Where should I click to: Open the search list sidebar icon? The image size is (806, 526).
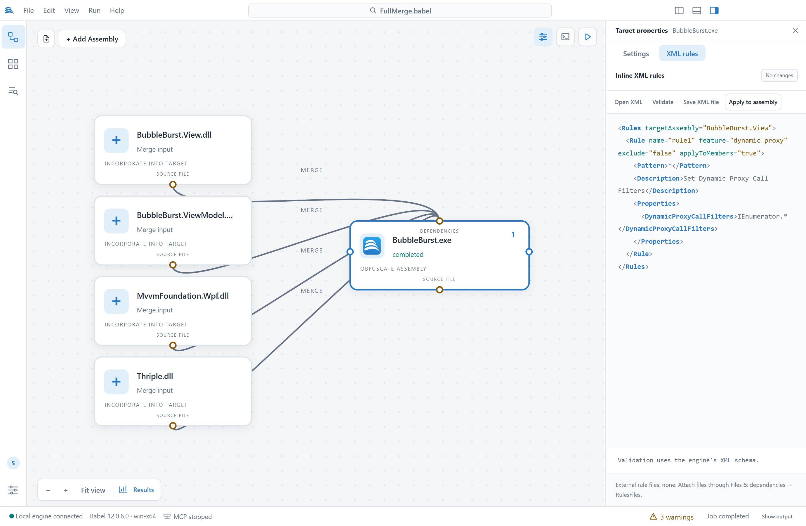tap(13, 91)
